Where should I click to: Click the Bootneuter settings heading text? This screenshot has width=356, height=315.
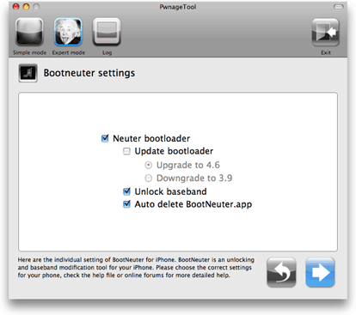[89, 73]
